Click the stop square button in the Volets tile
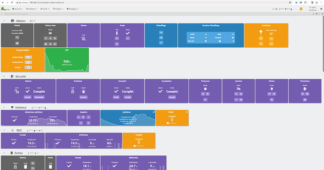The height and width of the screenshot is (170, 324). point(17,43)
